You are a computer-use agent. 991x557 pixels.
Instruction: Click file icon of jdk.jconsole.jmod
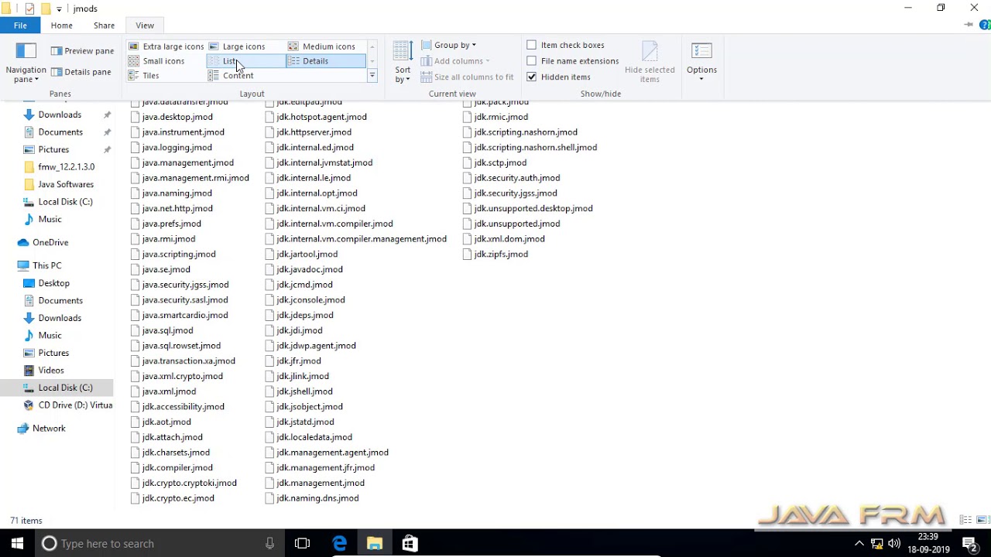269,300
